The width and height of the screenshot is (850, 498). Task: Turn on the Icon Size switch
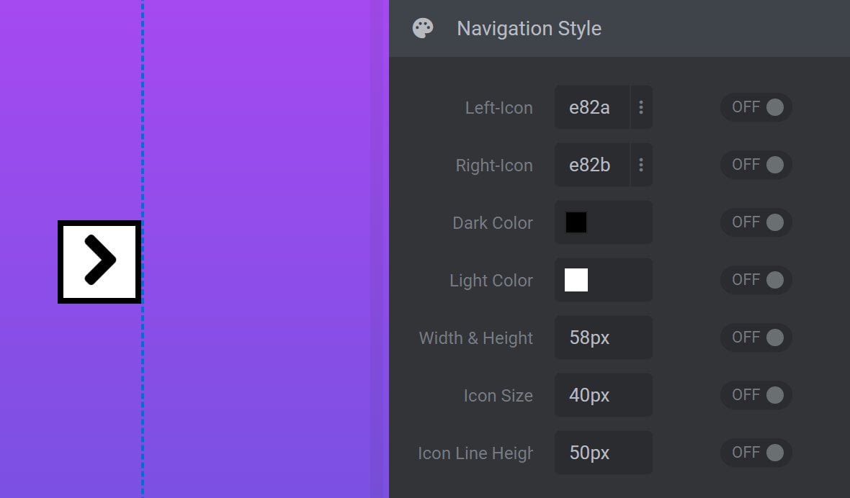(756, 394)
